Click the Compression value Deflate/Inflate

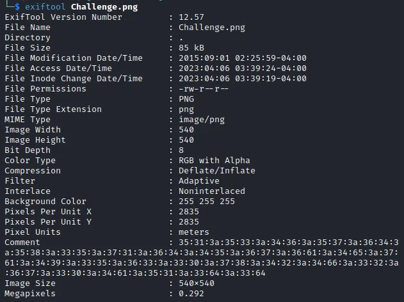pos(217,171)
